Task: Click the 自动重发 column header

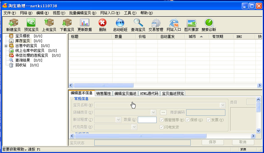Action: (171, 37)
